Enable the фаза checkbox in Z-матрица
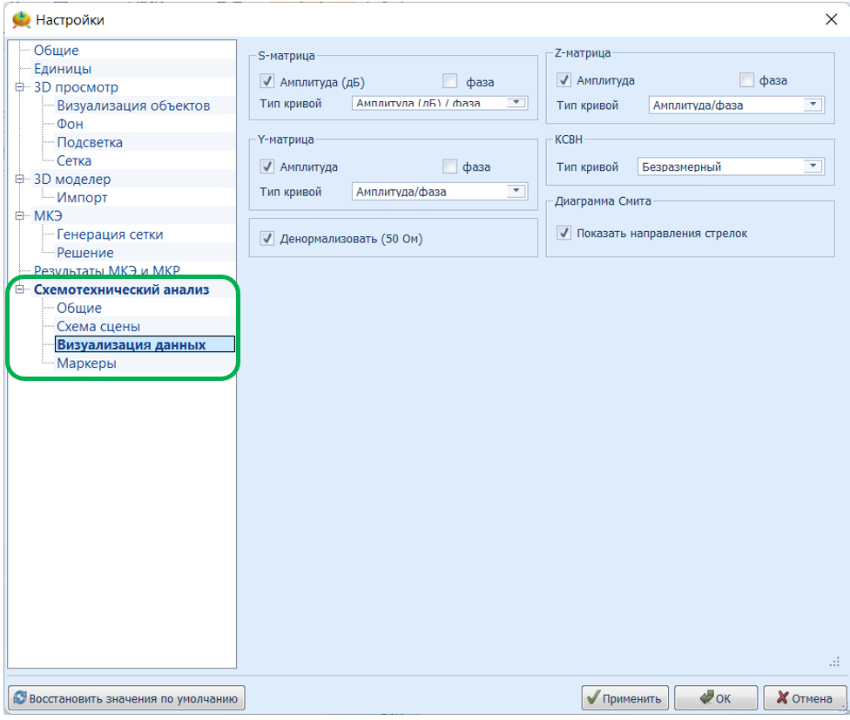The image size is (850, 720). pyautogui.click(x=746, y=80)
